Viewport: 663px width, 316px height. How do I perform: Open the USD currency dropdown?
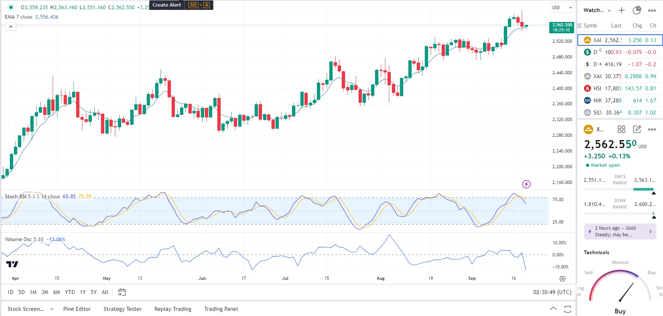tap(562, 8)
